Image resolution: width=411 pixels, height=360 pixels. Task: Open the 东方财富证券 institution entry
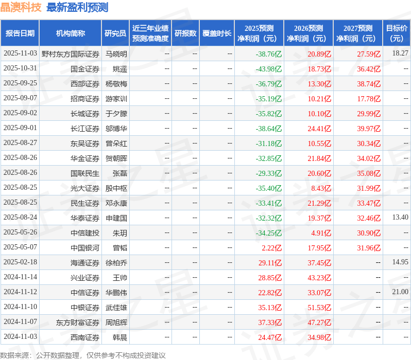tap(78, 322)
